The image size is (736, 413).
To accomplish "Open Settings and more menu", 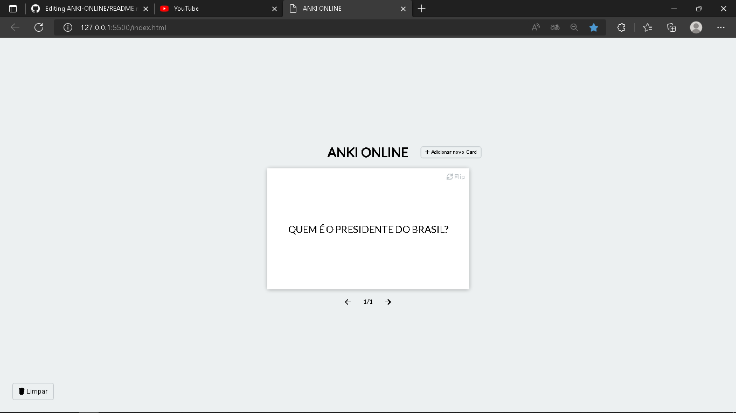I will point(720,27).
